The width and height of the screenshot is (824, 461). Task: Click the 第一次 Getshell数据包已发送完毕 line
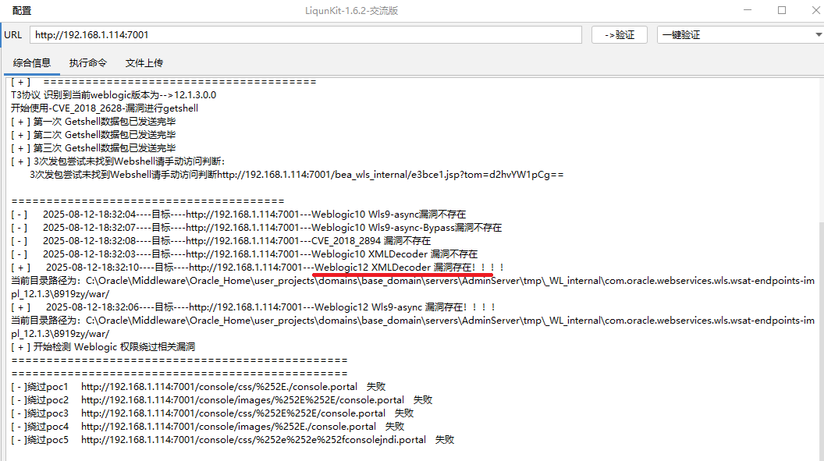point(94,122)
